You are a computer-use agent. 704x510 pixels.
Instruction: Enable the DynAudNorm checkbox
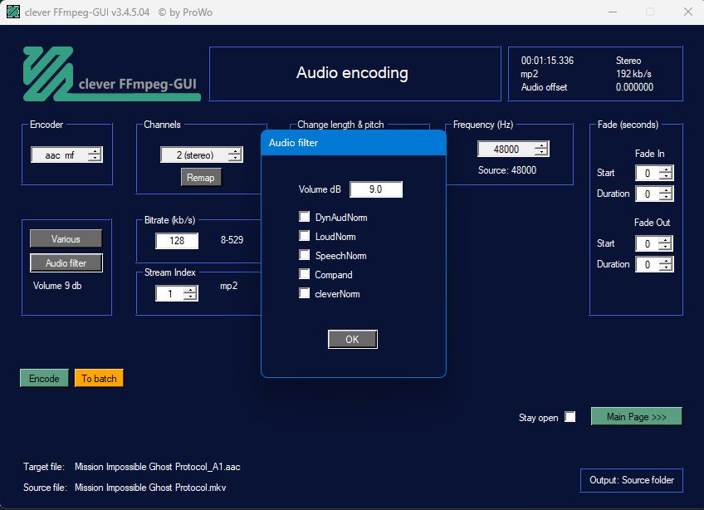point(304,217)
